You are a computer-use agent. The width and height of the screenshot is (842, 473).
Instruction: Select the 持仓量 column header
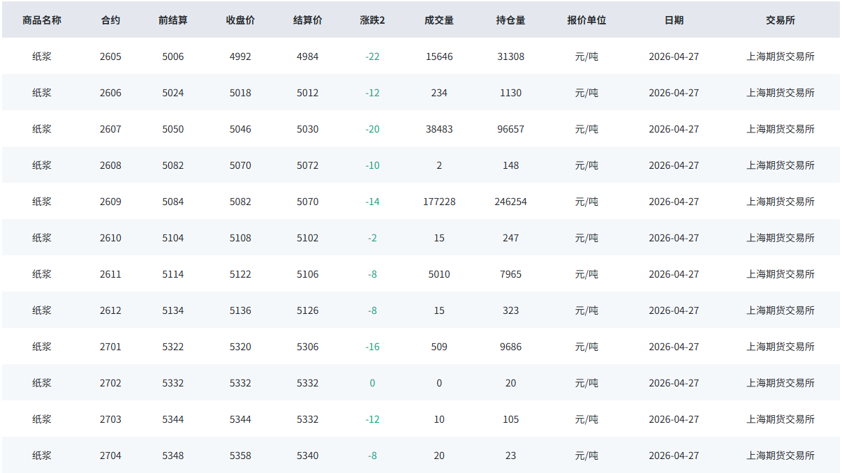[510, 20]
